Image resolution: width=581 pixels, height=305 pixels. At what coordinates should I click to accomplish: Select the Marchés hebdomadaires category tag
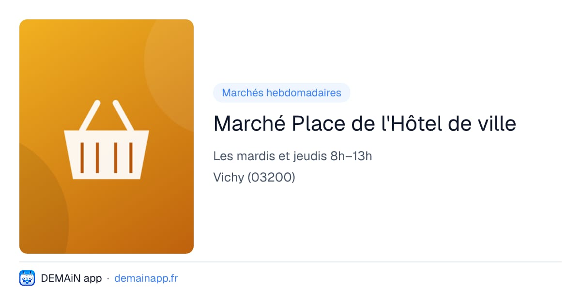pos(281,93)
